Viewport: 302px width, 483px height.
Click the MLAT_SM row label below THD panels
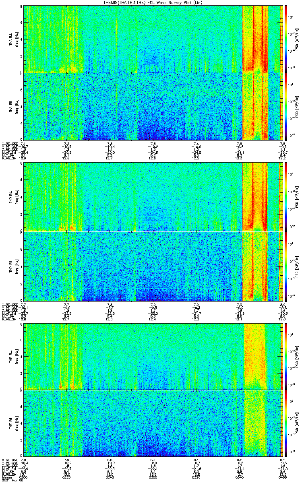(x=8, y=313)
